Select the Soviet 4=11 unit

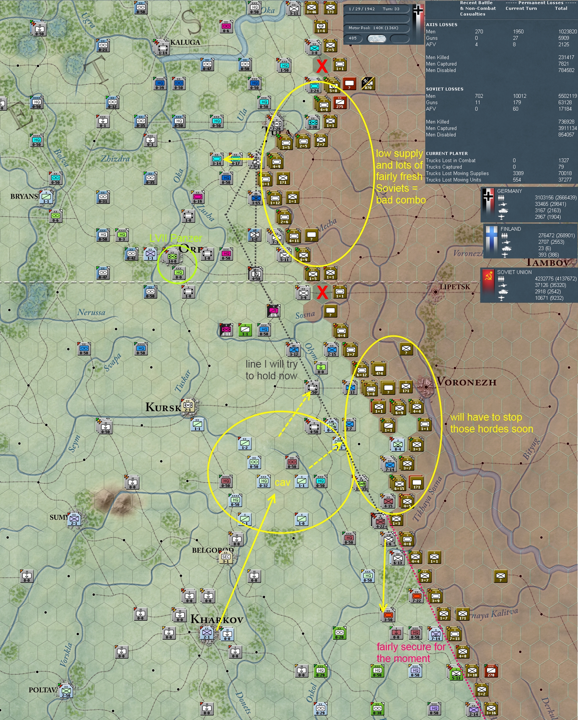tap(294, 236)
